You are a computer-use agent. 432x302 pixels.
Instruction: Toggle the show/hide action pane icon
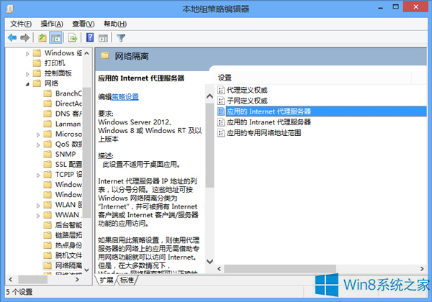point(103,38)
